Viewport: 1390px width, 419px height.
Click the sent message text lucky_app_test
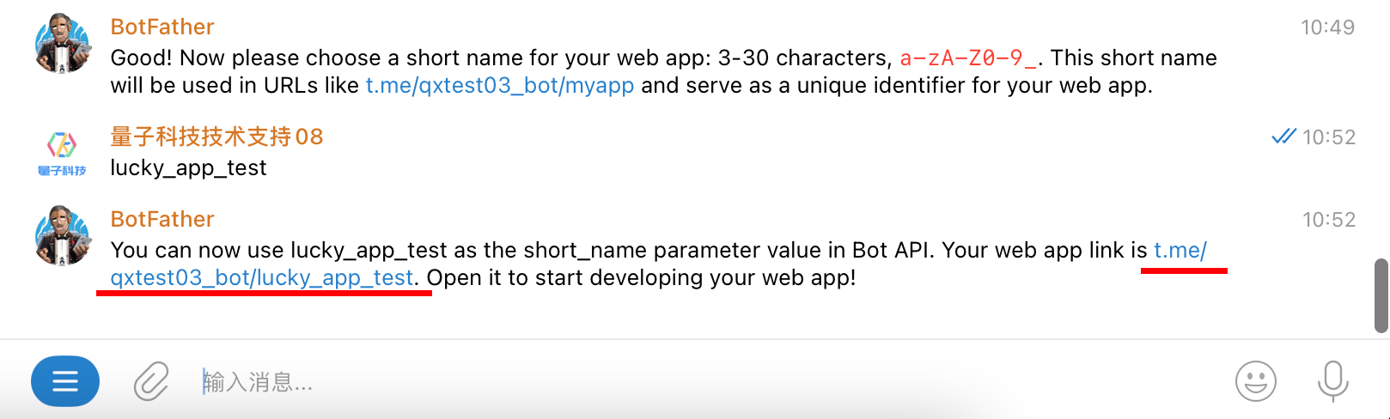[x=188, y=167]
